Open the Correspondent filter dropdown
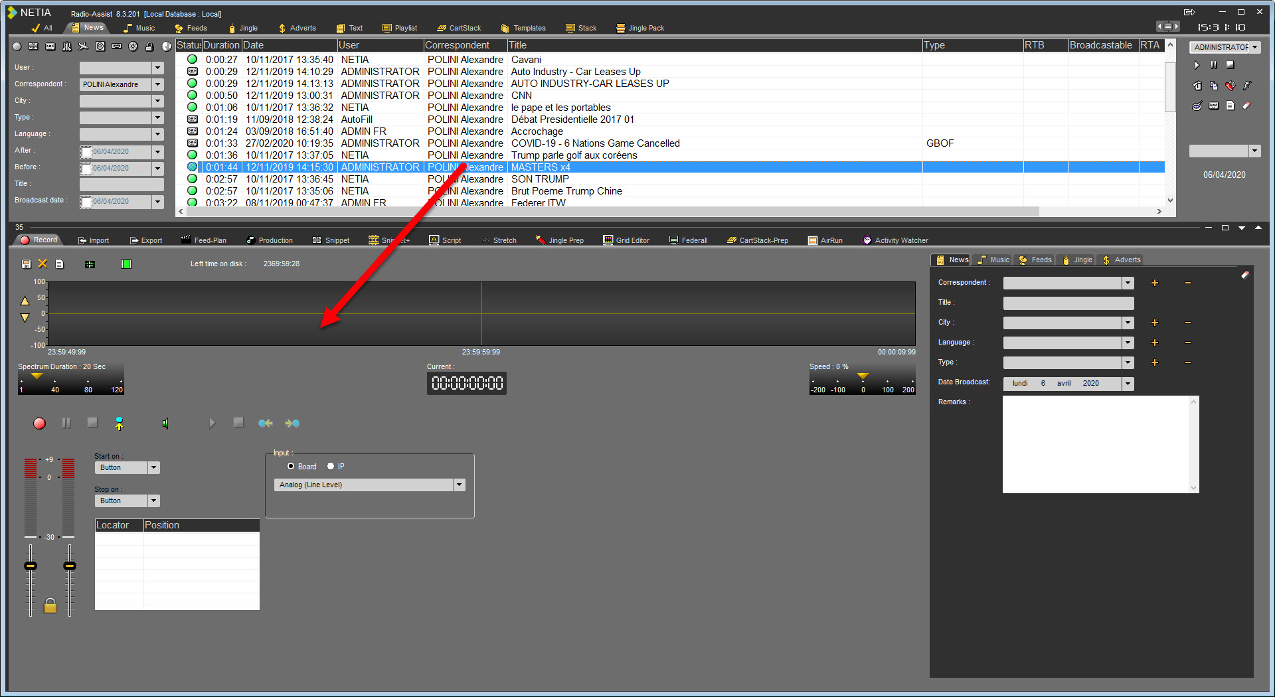 [157, 84]
